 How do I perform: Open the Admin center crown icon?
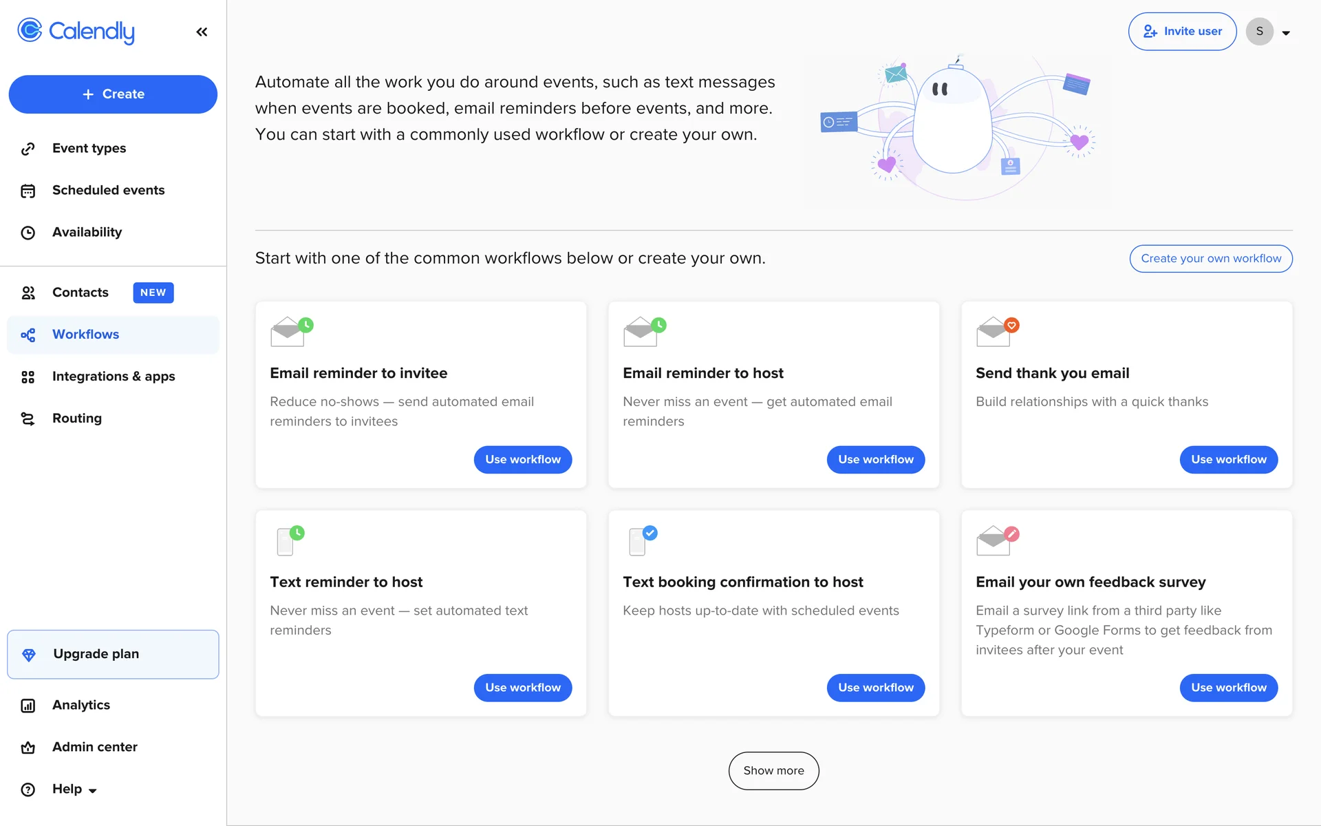click(x=28, y=748)
